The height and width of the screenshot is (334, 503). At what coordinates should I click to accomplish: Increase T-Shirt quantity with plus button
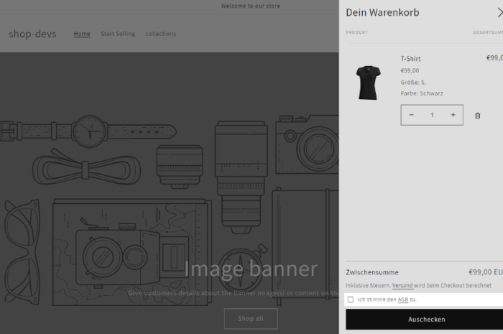coord(453,115)
